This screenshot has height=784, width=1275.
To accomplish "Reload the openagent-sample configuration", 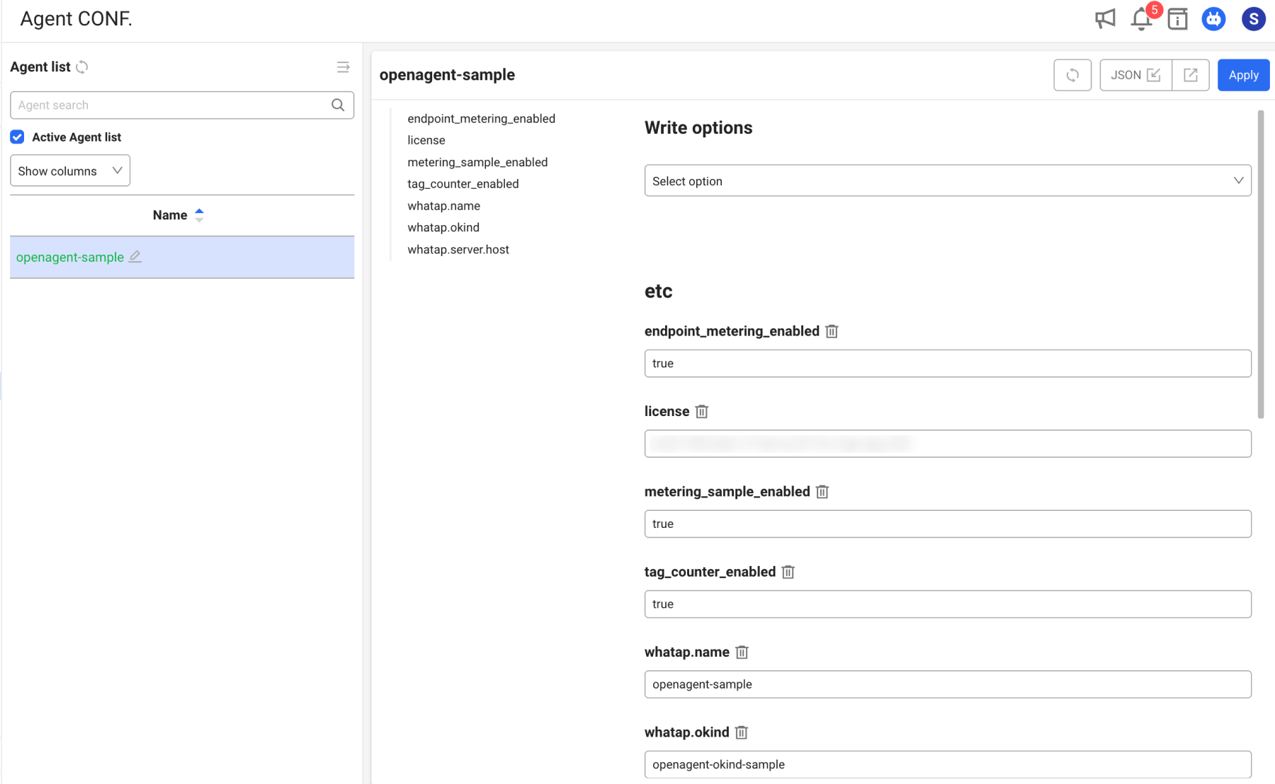I will 1072,75.
